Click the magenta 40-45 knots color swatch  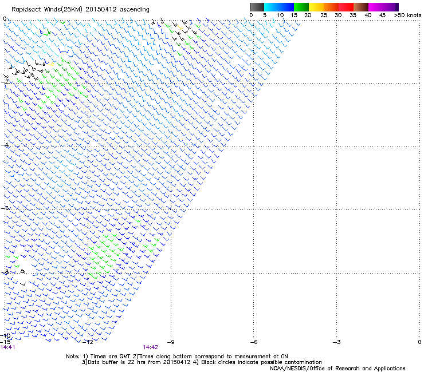click(376, 7)
